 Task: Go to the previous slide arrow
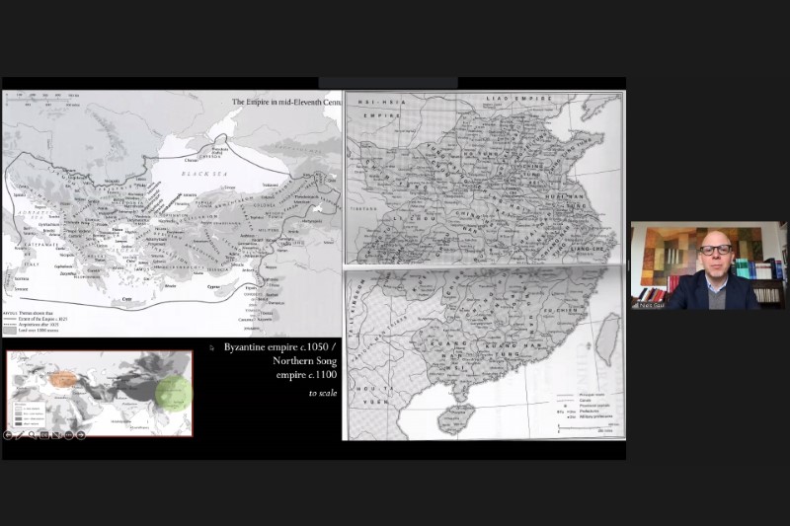[x=8, y=435]
